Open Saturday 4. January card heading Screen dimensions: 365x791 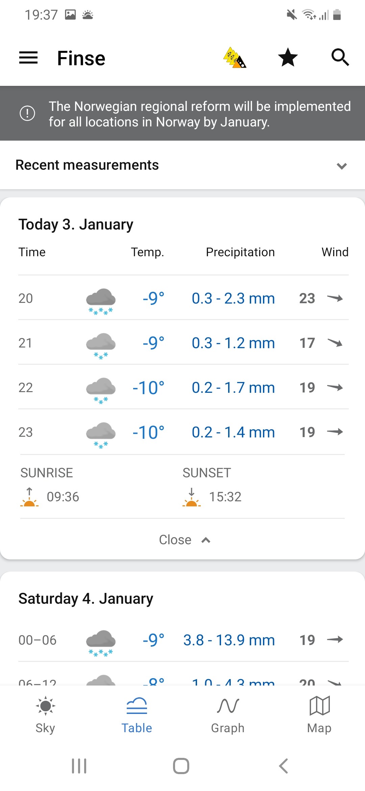(x=86, y=599)
